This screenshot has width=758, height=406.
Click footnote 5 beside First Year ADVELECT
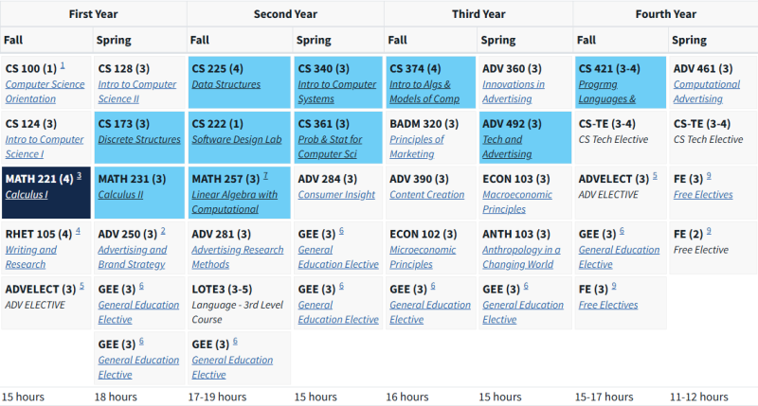(81, 286)
